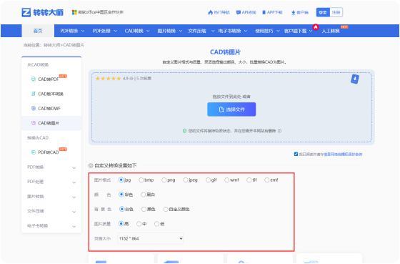Screen dimensions: 400x264
Task: Choose 彩色 color output
Action: pos(121,195)
